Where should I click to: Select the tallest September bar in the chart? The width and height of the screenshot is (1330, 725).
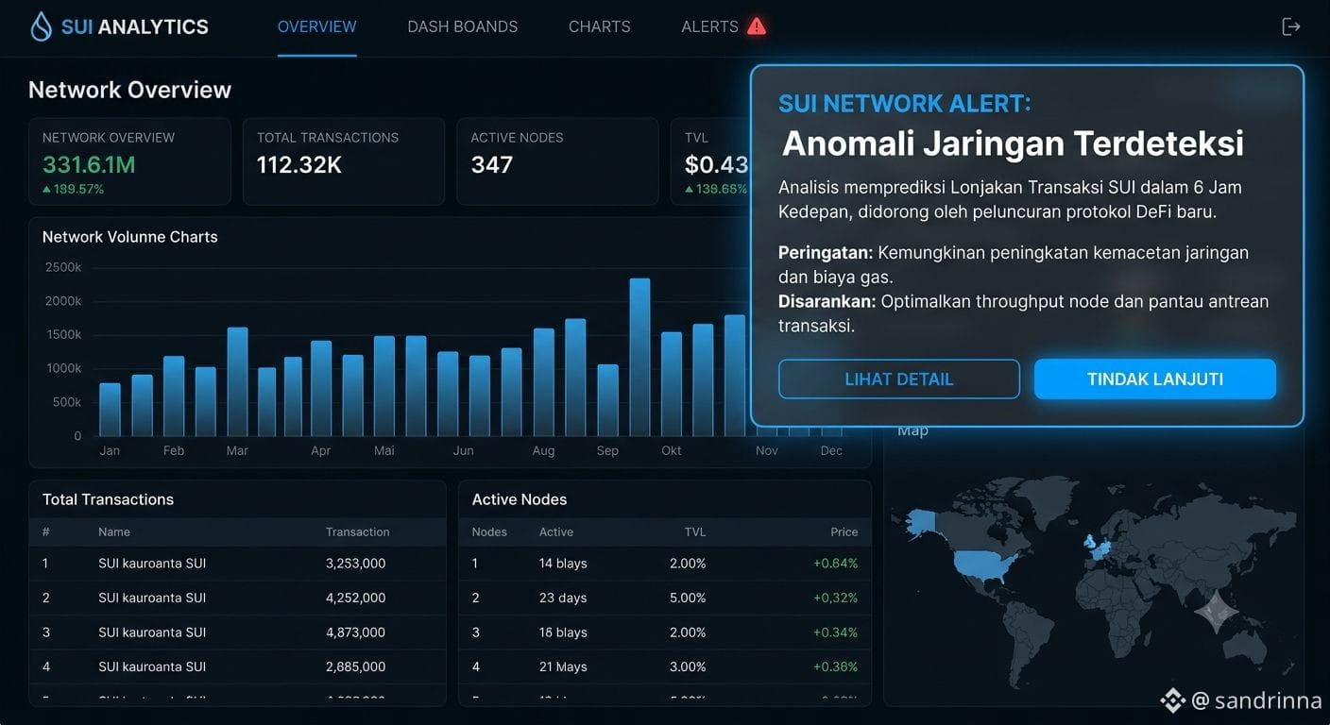[639, 357]
